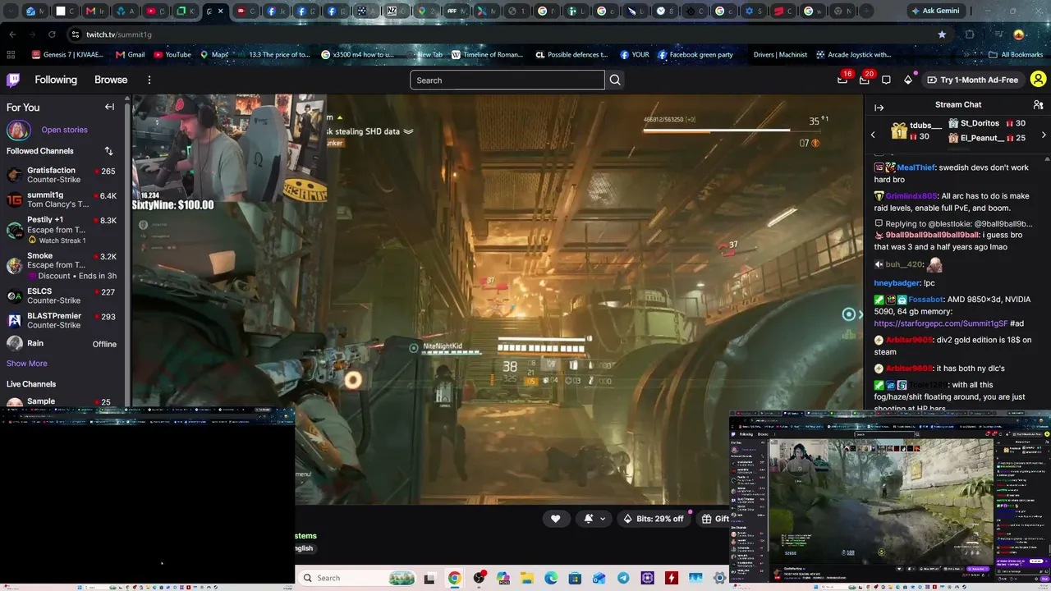Open notifications inbox with 20 badge
The height and width of the screenshot is (591, 1051).
click(865, 80)
